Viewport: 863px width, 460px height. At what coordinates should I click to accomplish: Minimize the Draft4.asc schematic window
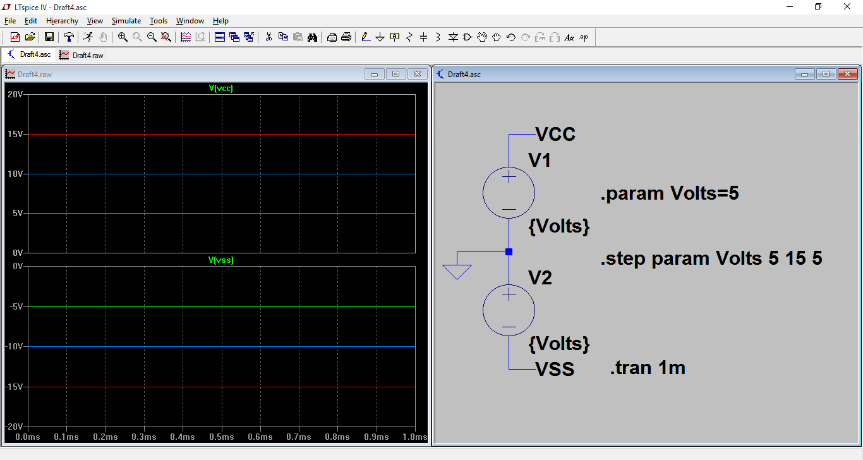805,74
